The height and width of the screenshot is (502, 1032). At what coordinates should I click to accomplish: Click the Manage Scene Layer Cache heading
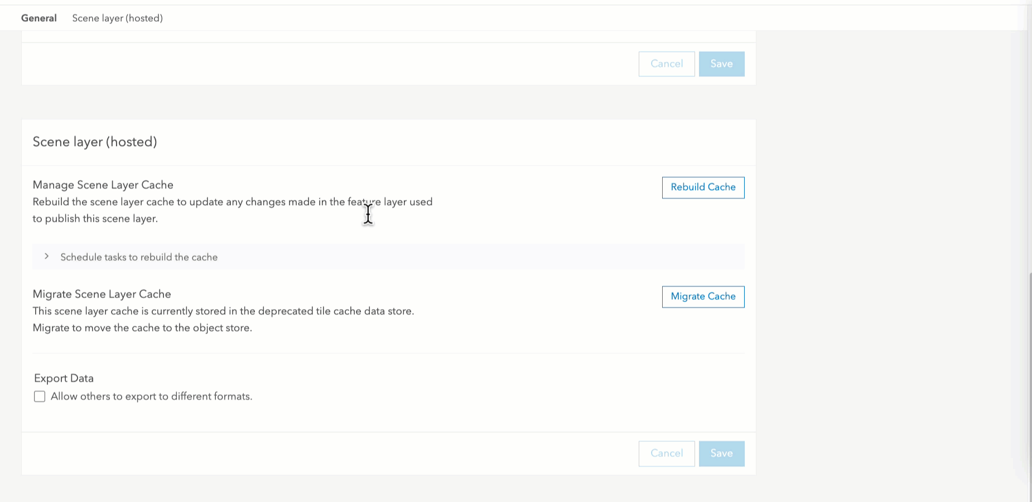point(103,185)
